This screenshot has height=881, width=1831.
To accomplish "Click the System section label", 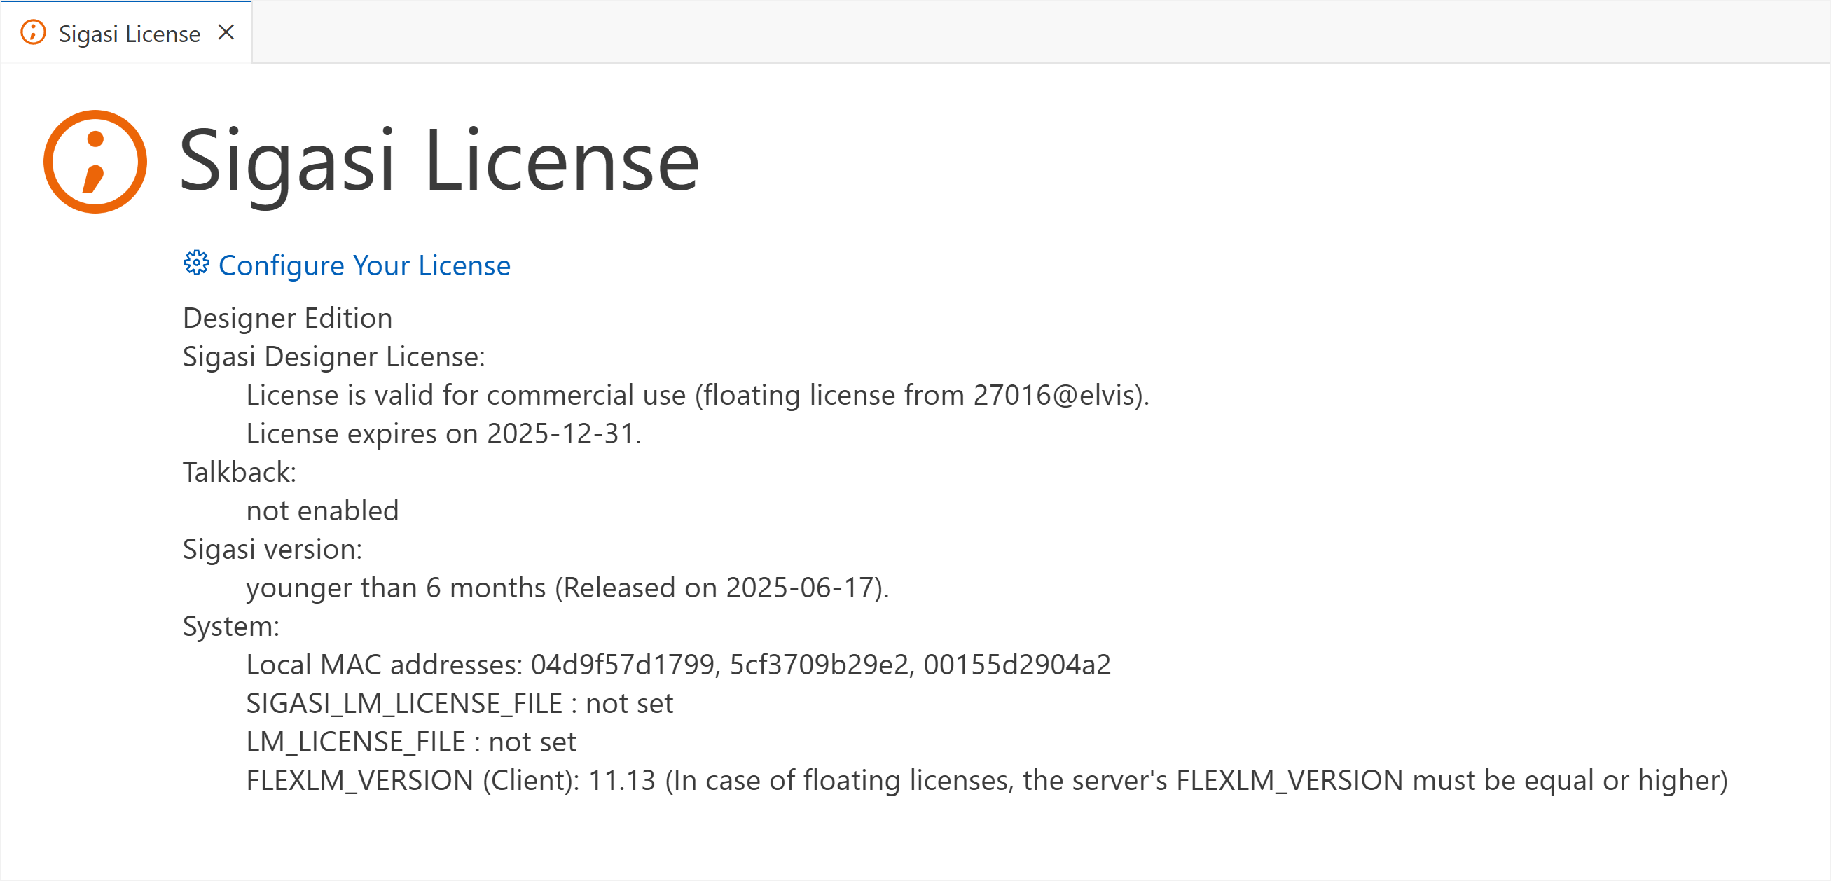I will point(231,626).
